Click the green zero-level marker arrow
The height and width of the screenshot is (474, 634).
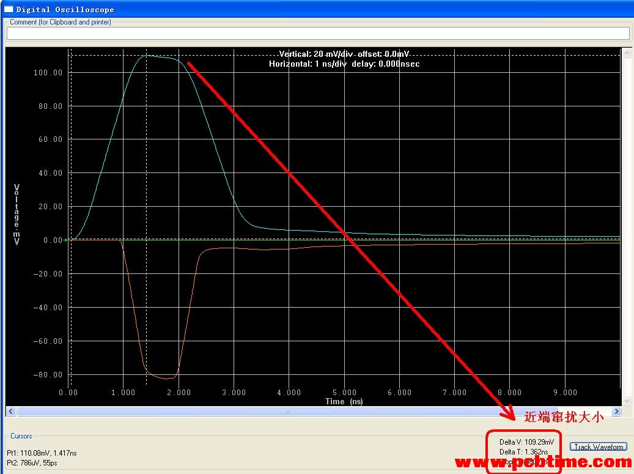pos(65,240)
